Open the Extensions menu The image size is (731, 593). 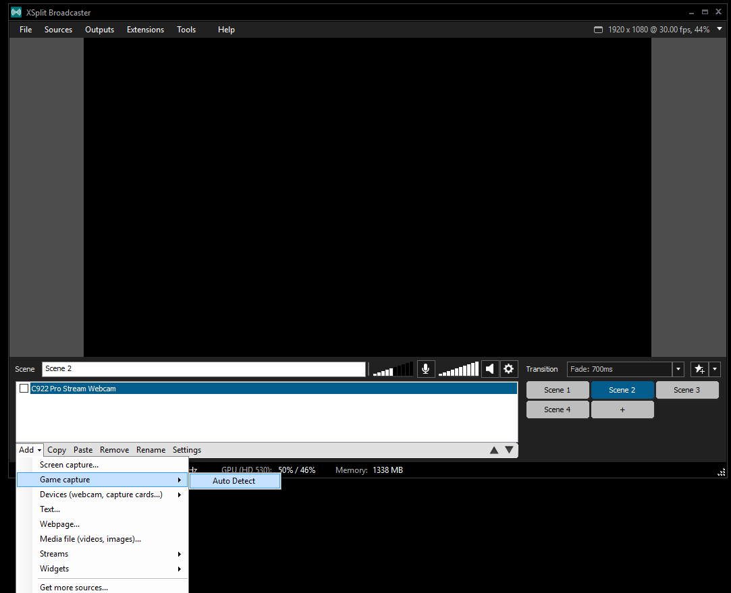145,30
